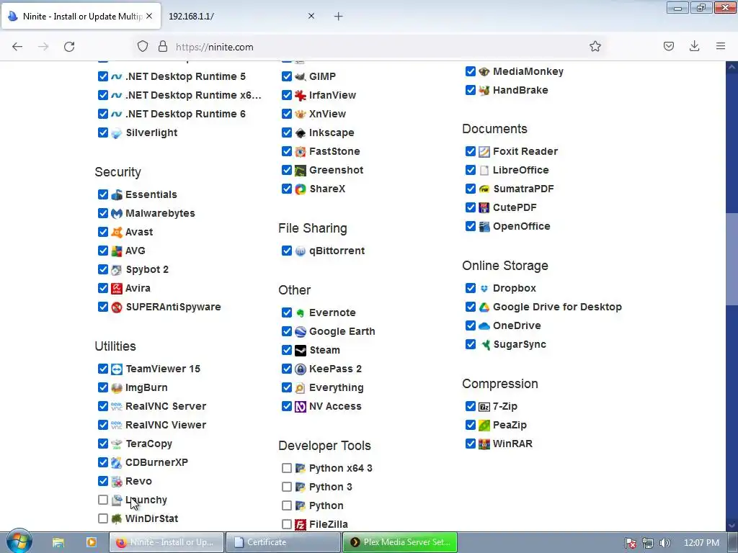Screen dimensions: 738x553
Task: Click the IrfanView red icon
Action: tap(301, 96)
